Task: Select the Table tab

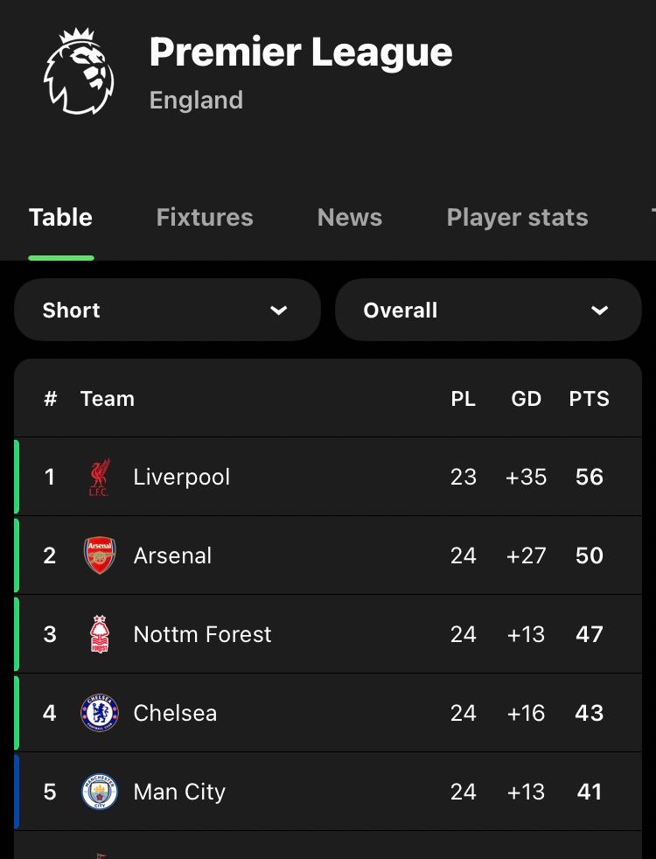Action: (60, 217)
